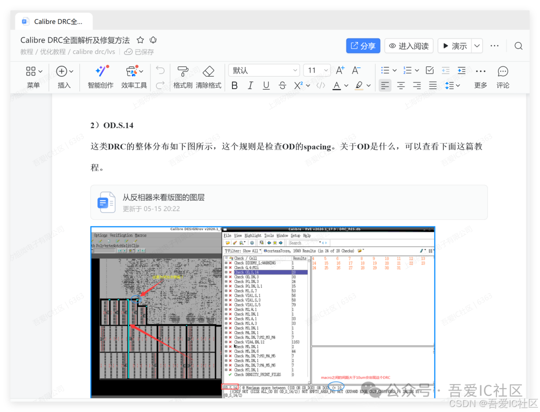Click the notification bell icon

coord(153,40)
